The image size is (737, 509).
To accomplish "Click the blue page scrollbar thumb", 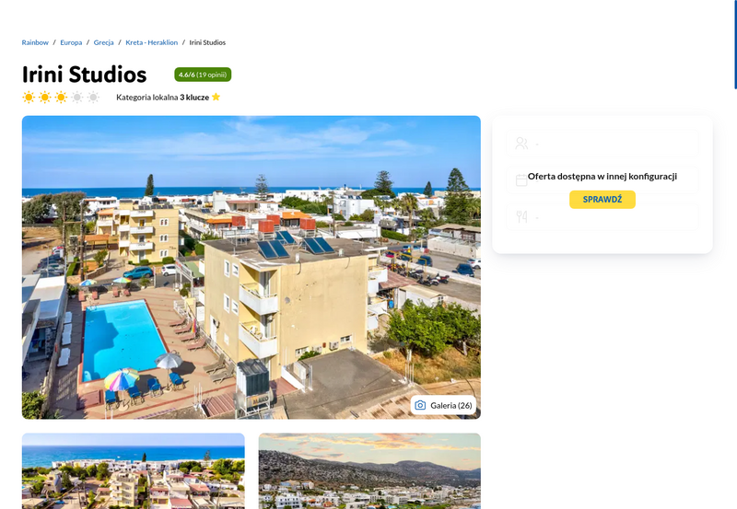I will tap(735, 44).
